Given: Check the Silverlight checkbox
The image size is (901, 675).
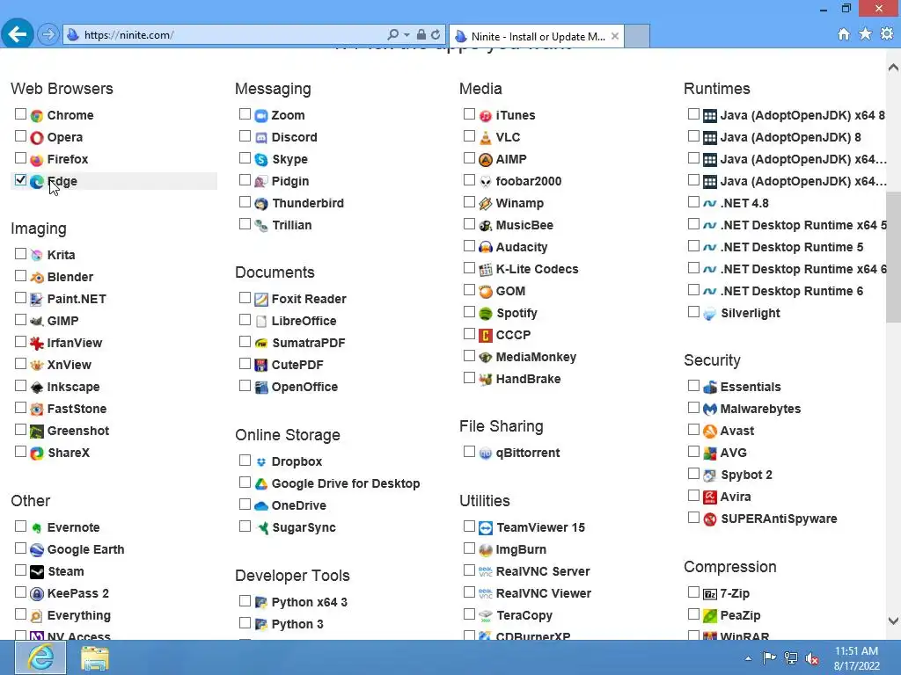Looking at the screenshot, I should tap(693, 312).
